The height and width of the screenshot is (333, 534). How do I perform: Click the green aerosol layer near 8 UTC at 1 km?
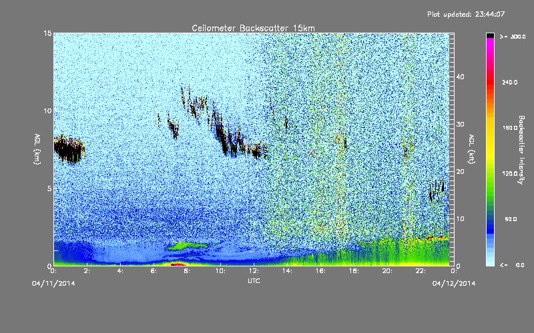tap(188, 246)
